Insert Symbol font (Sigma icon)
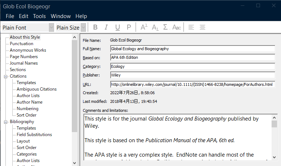The image size is (281, 166). [x=166, y=27]
